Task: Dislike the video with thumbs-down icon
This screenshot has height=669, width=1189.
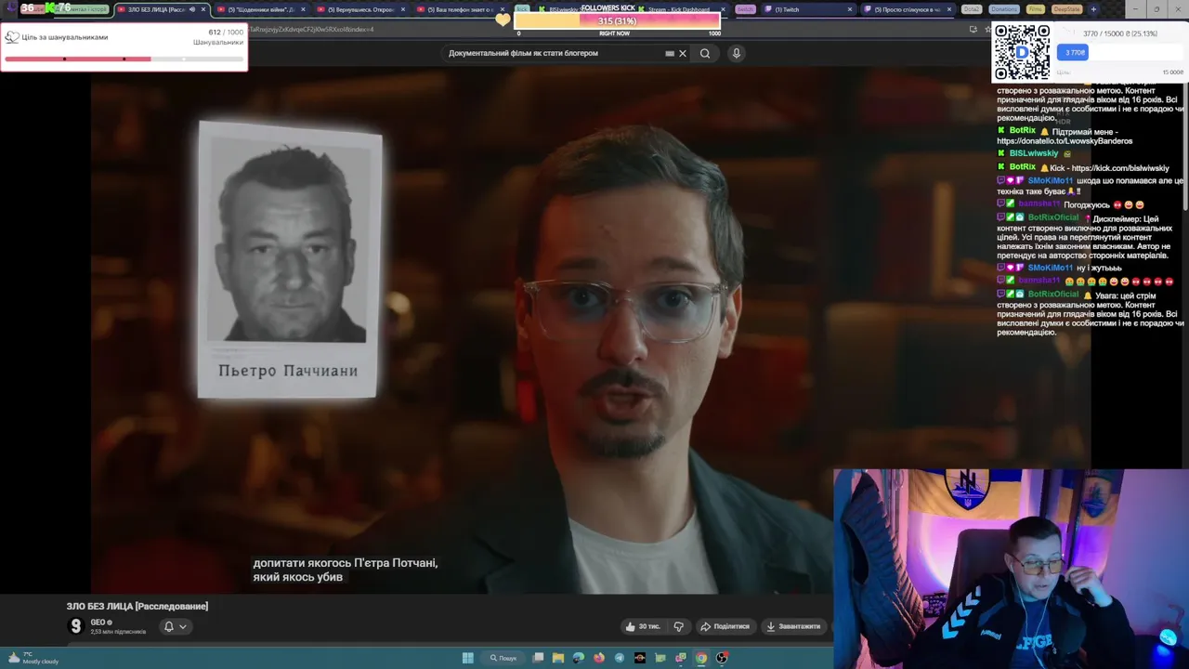Action: pos(678,626)
